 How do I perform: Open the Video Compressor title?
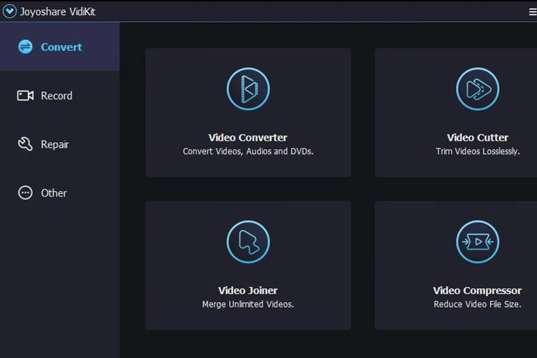click(x=477, y=290)
